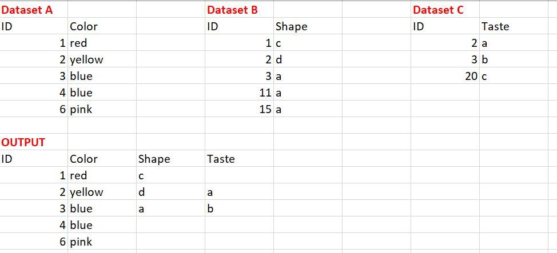Select the 'Color' header under Dataset A

point(83,26)
